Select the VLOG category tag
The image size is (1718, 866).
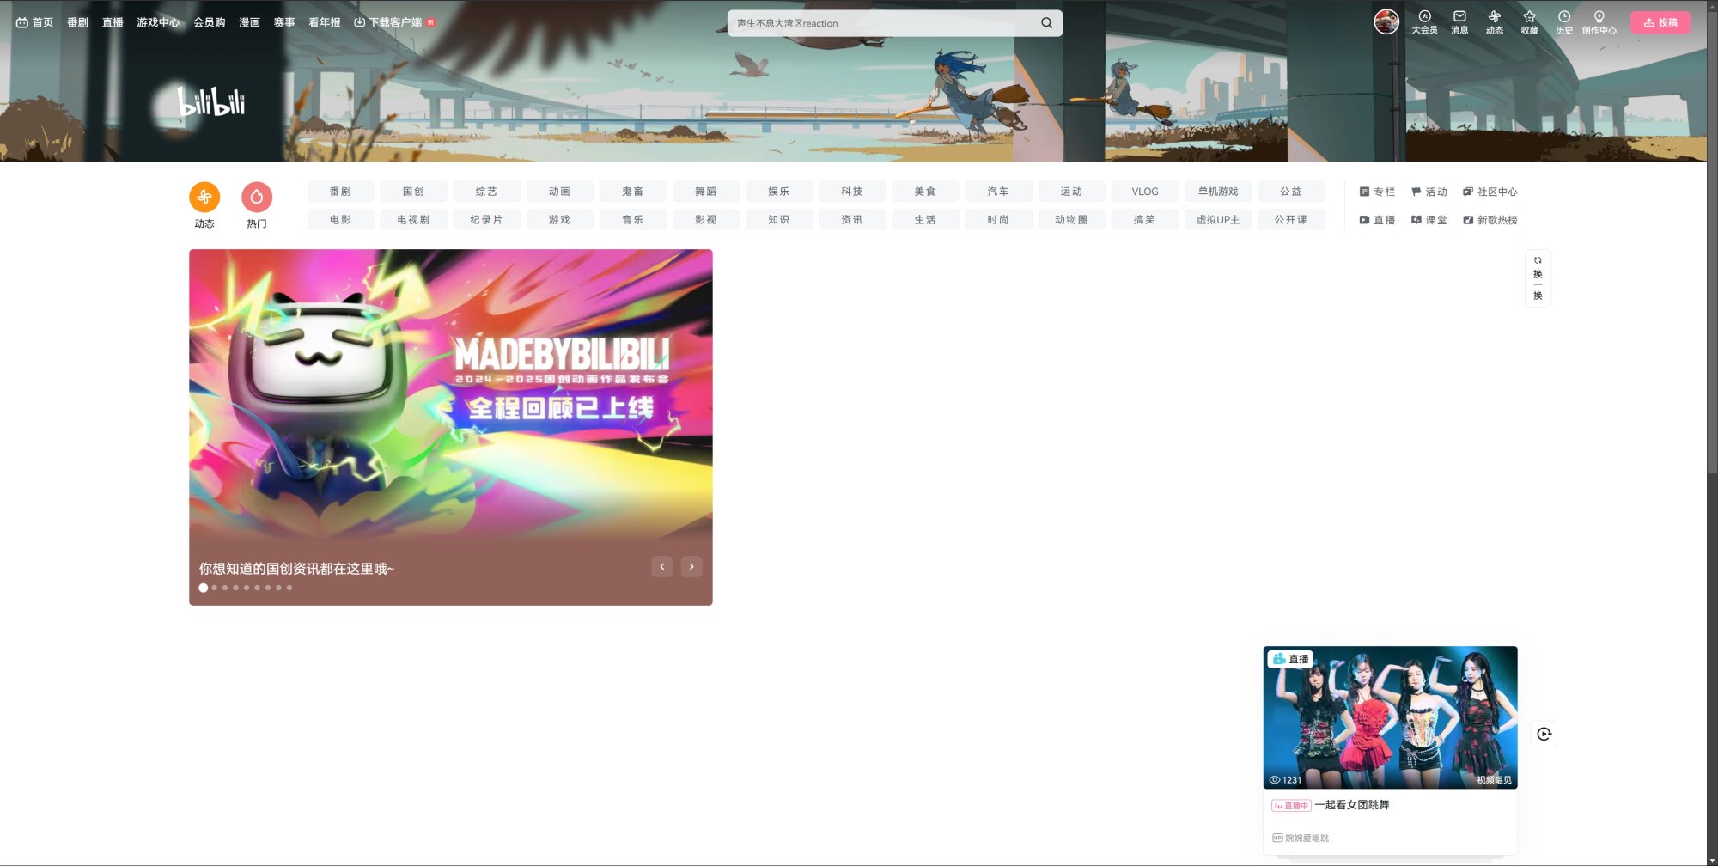click(1145, 192)
